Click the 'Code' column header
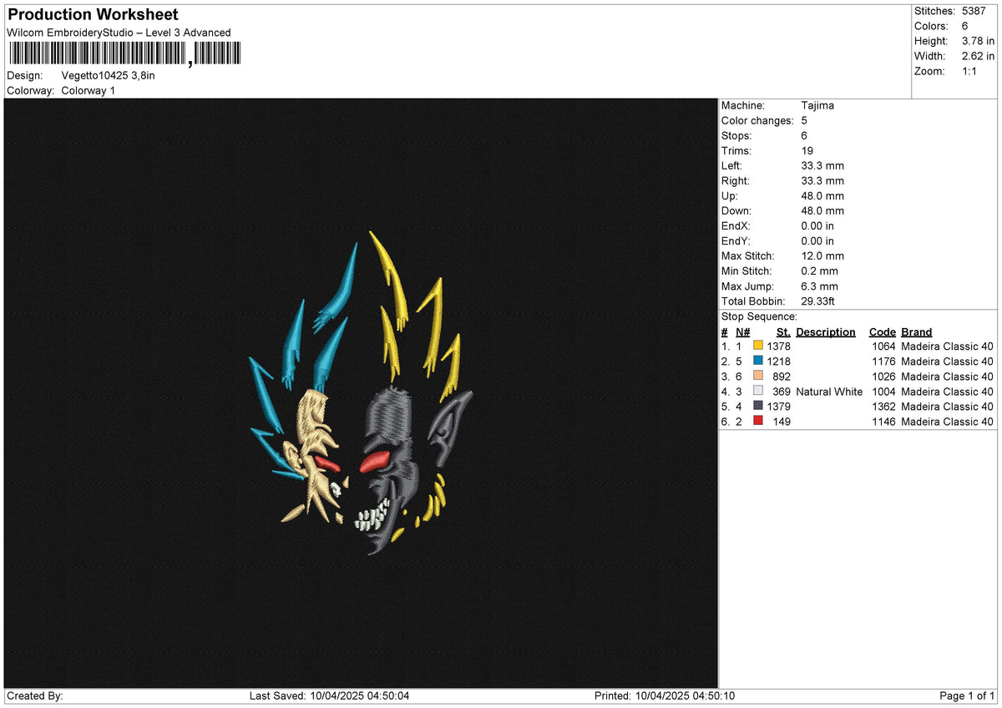 point(882,331)
